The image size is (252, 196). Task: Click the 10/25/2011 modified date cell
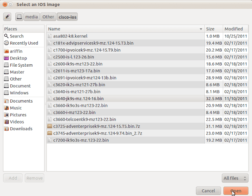click(x=235, y=36)
